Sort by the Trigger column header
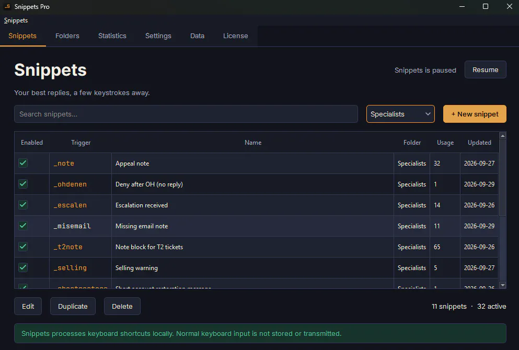This screenshot has width=519, height=350. [80, 142]
